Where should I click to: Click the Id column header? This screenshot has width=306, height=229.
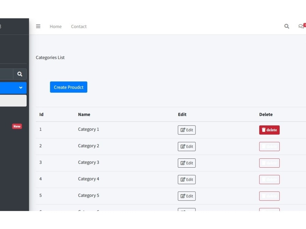[41, 114]
